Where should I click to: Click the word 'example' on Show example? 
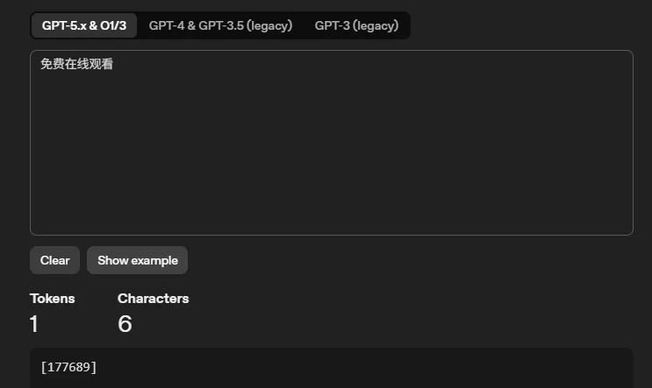coord(155,260)
